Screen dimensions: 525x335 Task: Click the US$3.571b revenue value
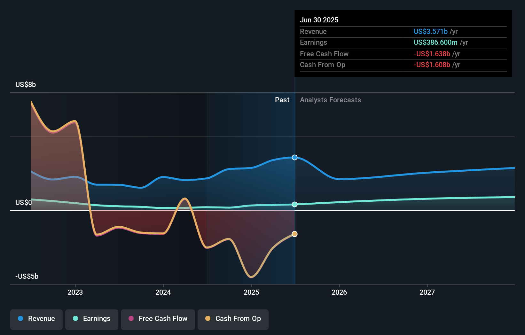coord(430,31)
